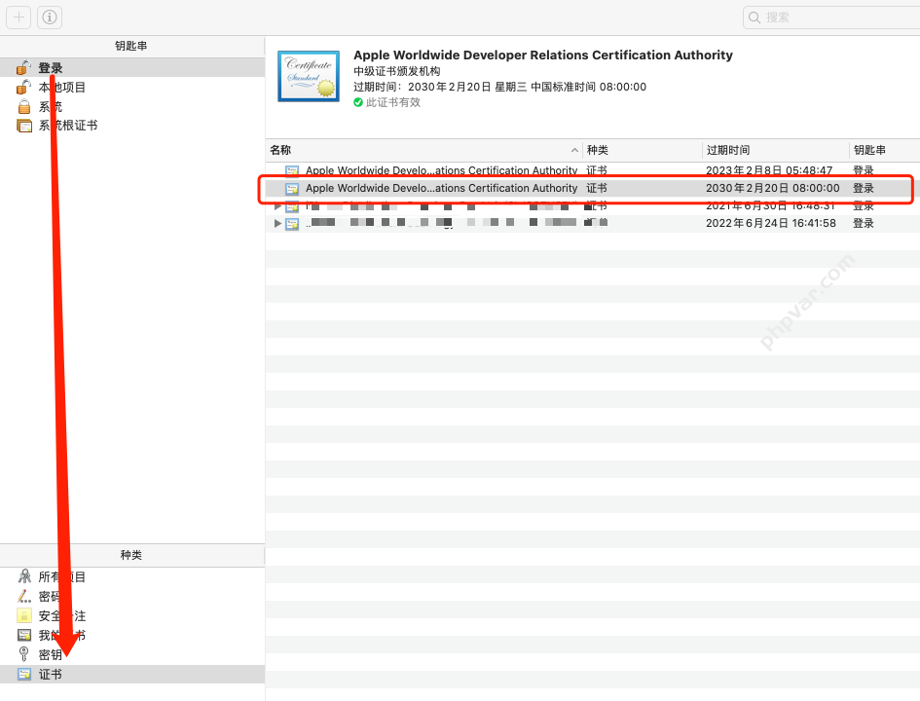Image resolution: width=920 pixels, height=701 pixels.
Task: Click 证书 type cell in the 2030 row
Action: pos(597,188)
